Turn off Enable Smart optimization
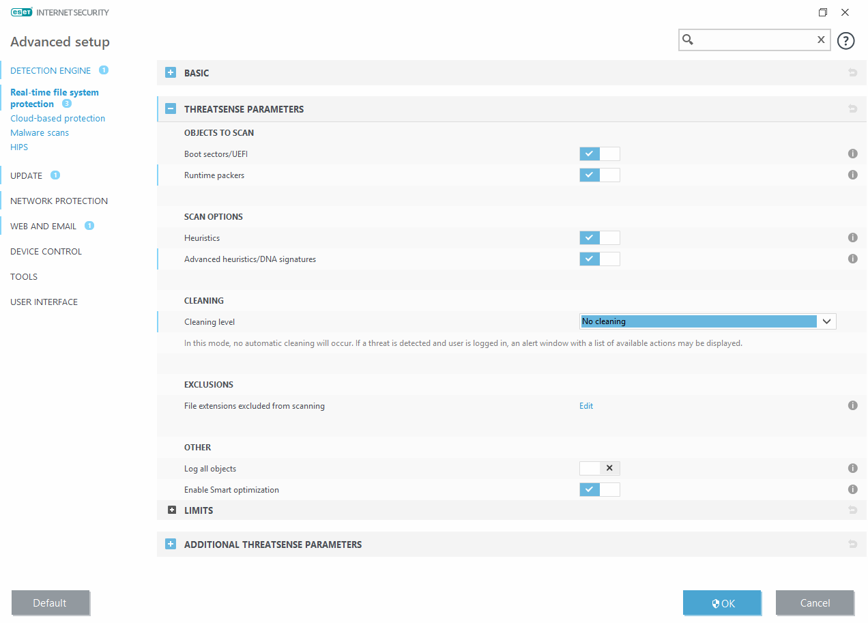Screen dimensions: 868x623 pos(599,490)
